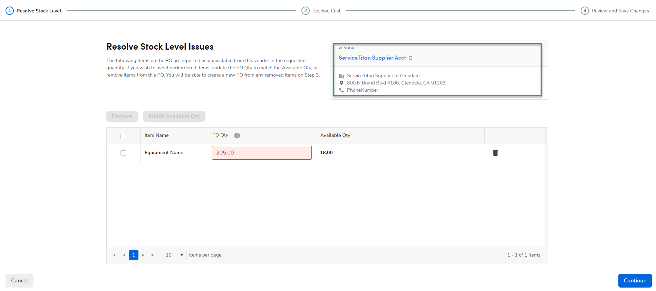This screenshot has height=291, width=656.
Task: Open ServiceTitan Supplier Acct link
Action: click(x=372, y=58)
